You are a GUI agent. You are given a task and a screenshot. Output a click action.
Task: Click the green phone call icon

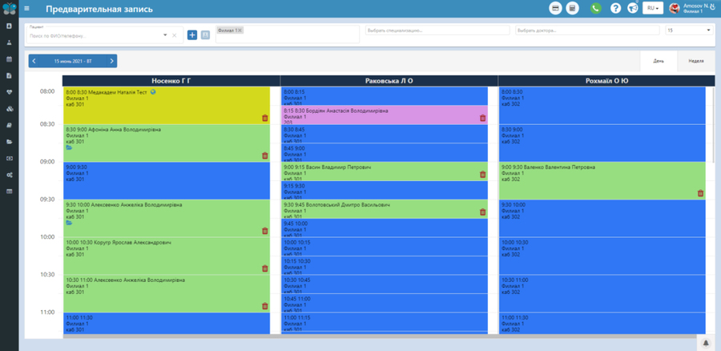coord(596,8)
